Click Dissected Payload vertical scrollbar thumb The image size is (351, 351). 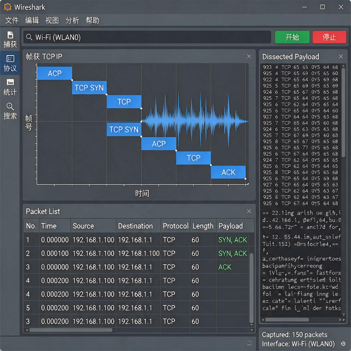coord(343,112)
